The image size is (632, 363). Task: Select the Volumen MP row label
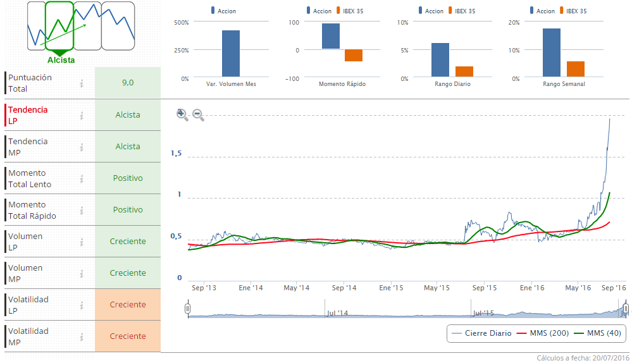tap(25, 274)
